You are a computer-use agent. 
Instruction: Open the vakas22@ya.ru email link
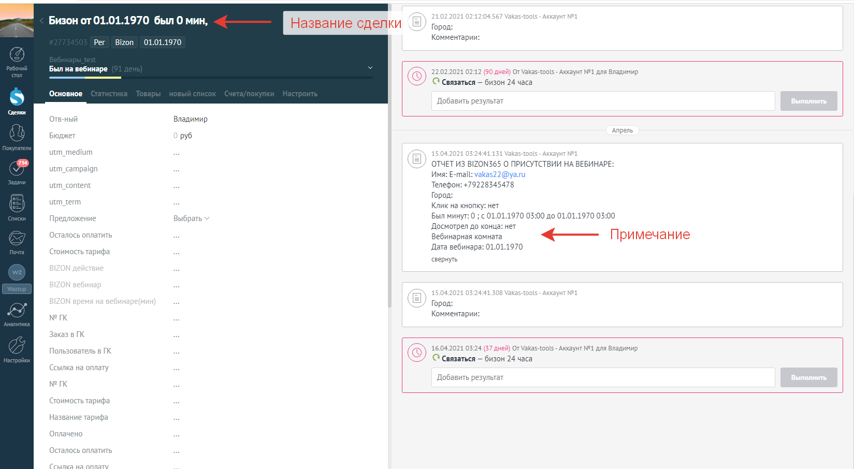tap(499, 174)
